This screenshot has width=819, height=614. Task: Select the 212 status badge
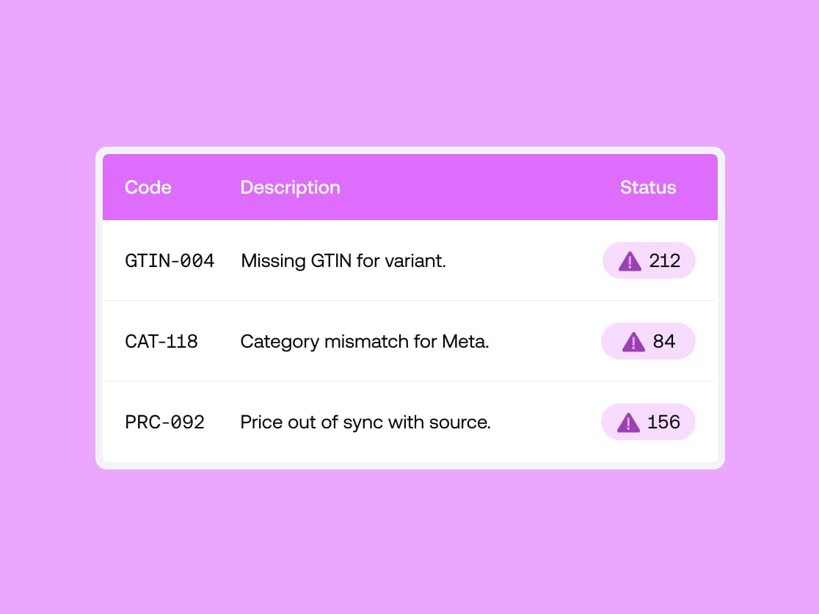tap(649, 260)
